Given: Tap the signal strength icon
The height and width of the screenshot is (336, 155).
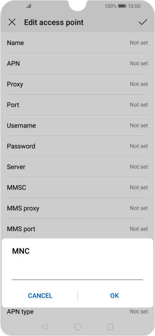Looking at the screenshot, I should point(29,6).
